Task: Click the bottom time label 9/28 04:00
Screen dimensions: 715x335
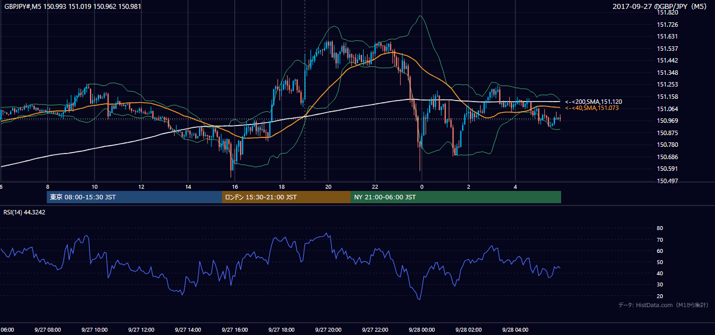Action: 515,329
